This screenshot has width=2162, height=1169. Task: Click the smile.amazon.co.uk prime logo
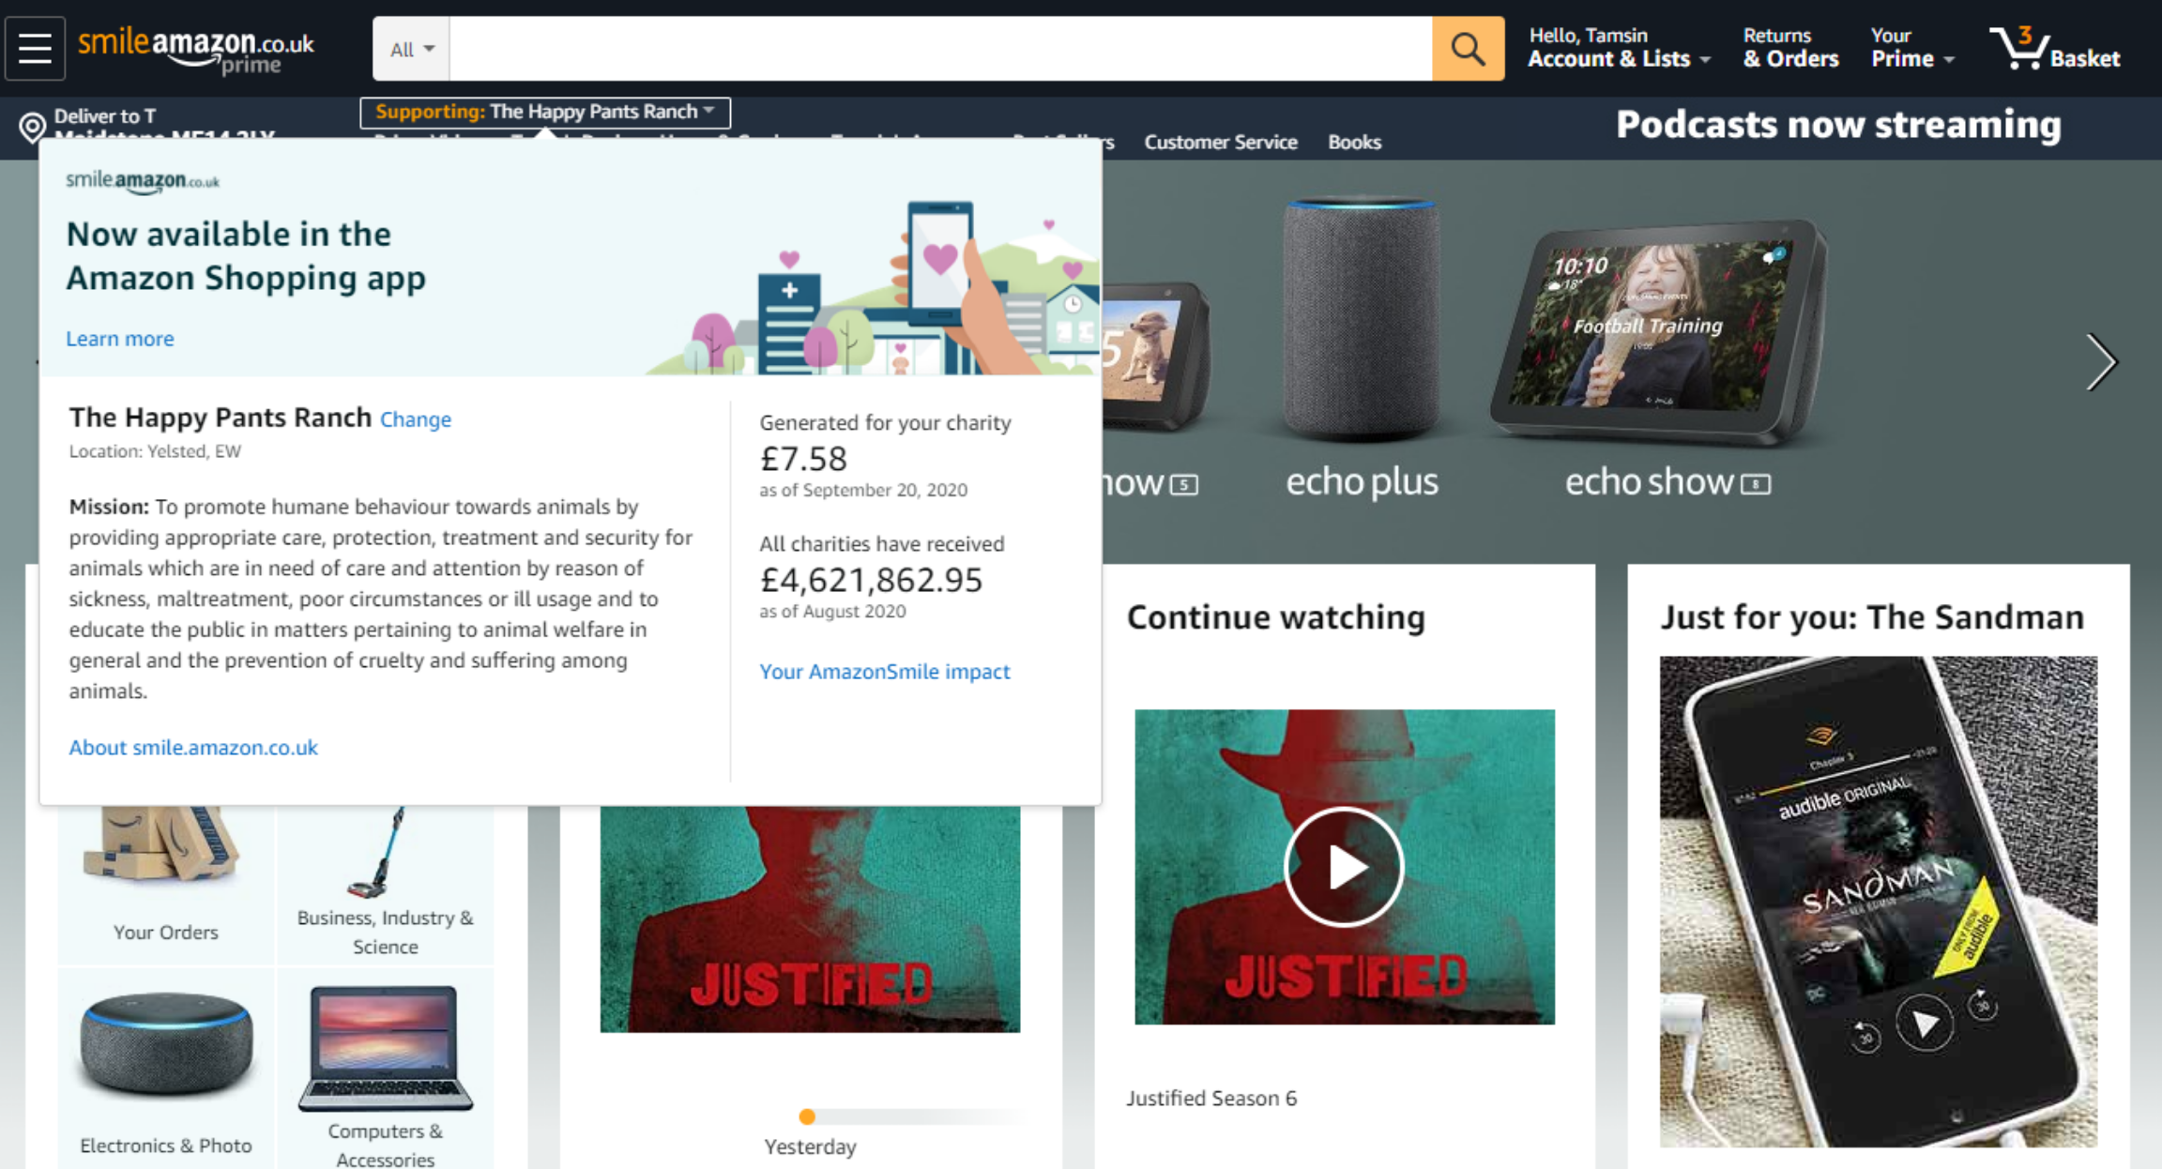(x=195, y=49)
